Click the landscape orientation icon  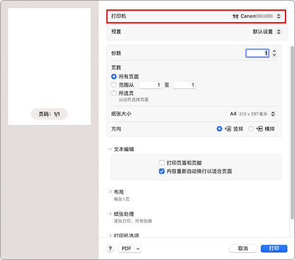(260, 129)
